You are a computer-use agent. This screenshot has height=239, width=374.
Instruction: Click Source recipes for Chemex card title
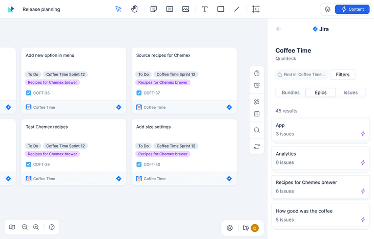[x=163, y=55]
